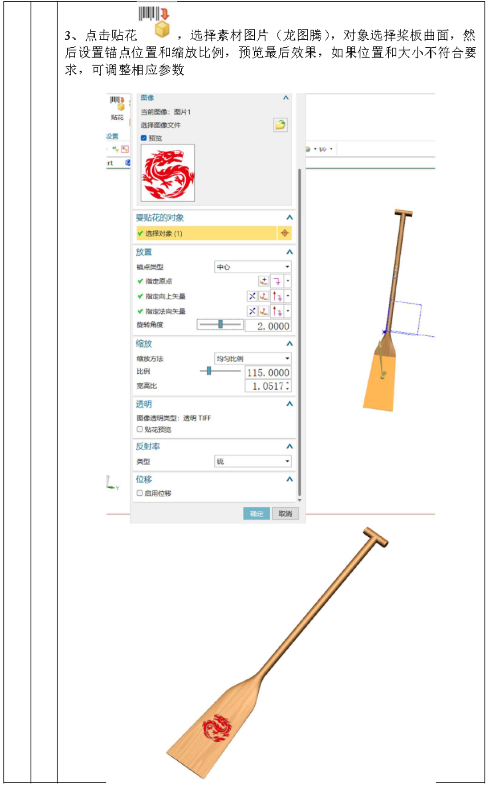Click the 取消 button
This screenshot has width=486, height=785.
[x=285, y=513]
